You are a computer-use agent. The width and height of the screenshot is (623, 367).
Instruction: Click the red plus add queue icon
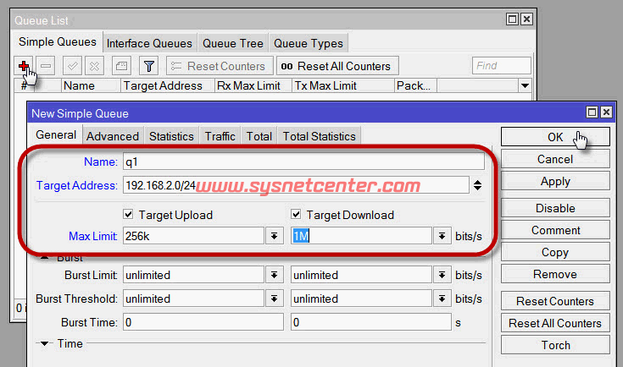[x=24, y=66]
